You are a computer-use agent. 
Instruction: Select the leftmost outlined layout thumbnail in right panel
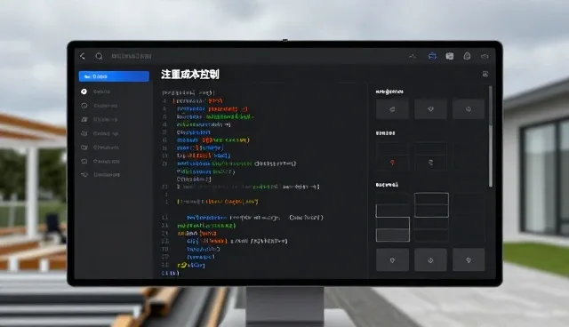(393, 223)
